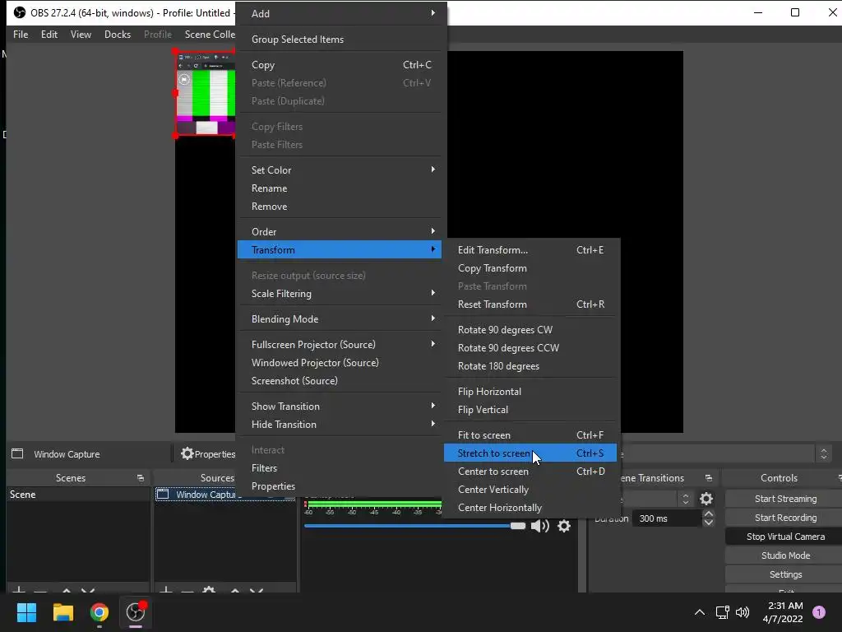The height and width of the screenshot is (632, 842).
Task: Expand the Show Transition submenu
Action: 341,407
